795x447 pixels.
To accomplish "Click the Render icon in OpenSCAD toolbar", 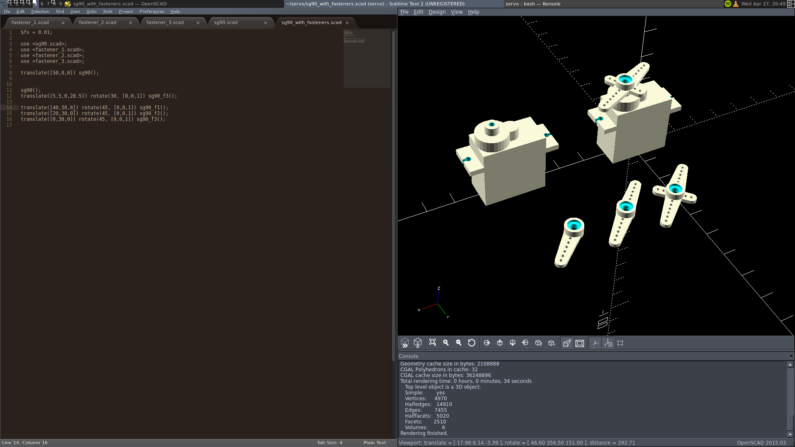I will click(x=417, y=343).
